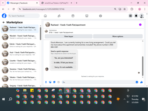Send quick reply 'In talks. I'll let you know.'

tap(64, 62)
